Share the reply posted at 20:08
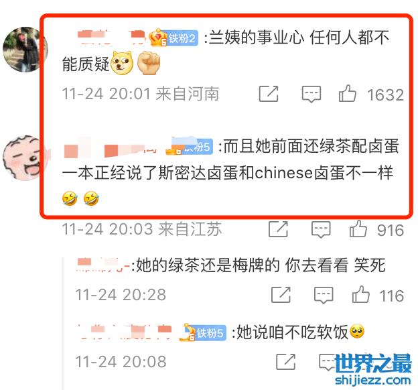Screen dimensions: 418x390 [x=286, y=362]
